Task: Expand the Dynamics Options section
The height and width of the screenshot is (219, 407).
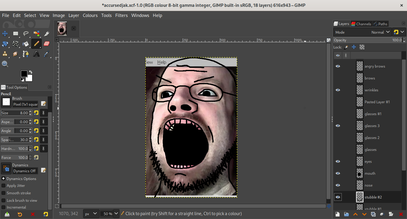Action: coord(3,179)
